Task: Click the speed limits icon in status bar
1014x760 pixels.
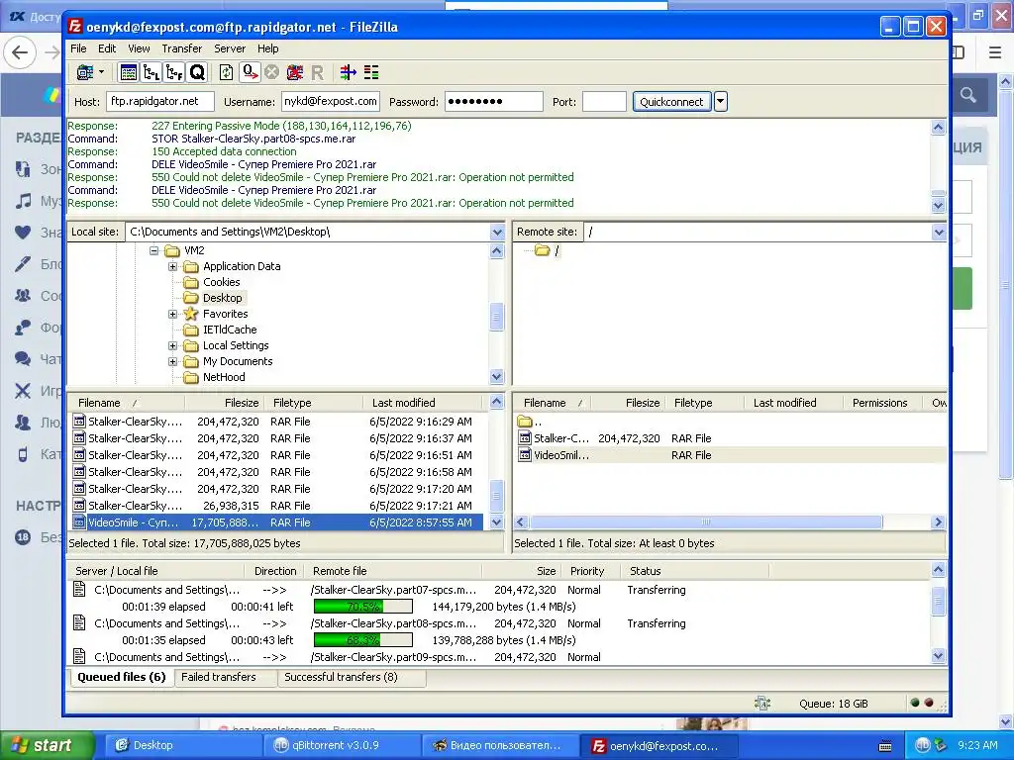Action: click(763, 704)
